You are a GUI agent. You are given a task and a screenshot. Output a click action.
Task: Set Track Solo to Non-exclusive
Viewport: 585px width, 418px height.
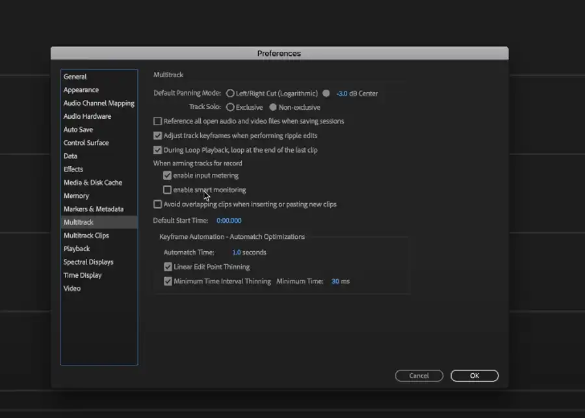pyautogui.click(x=273, y=107)
